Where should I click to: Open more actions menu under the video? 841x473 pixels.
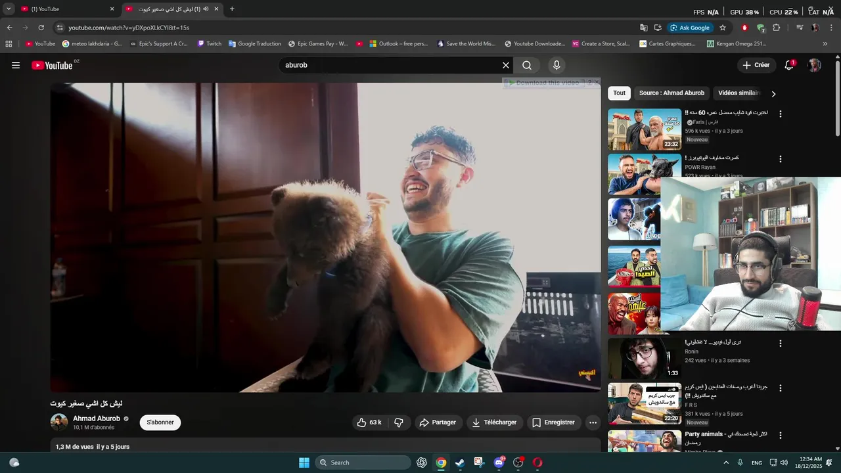[x=593, y=422]
